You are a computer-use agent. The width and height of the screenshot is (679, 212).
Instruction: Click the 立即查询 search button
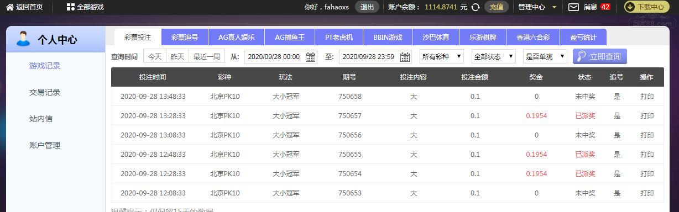[x=600, y=56]
